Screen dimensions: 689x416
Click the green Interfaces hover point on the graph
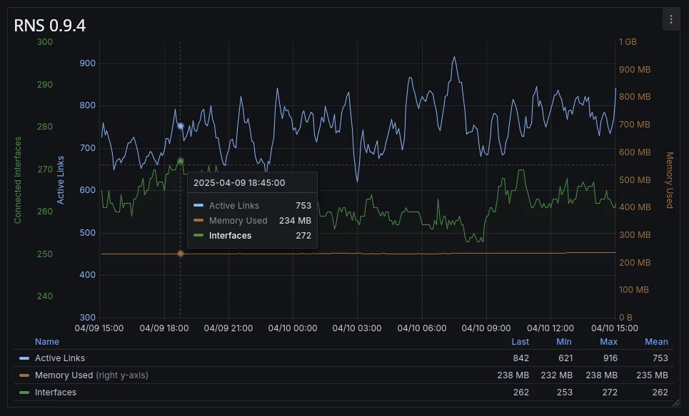click(181, 161)
